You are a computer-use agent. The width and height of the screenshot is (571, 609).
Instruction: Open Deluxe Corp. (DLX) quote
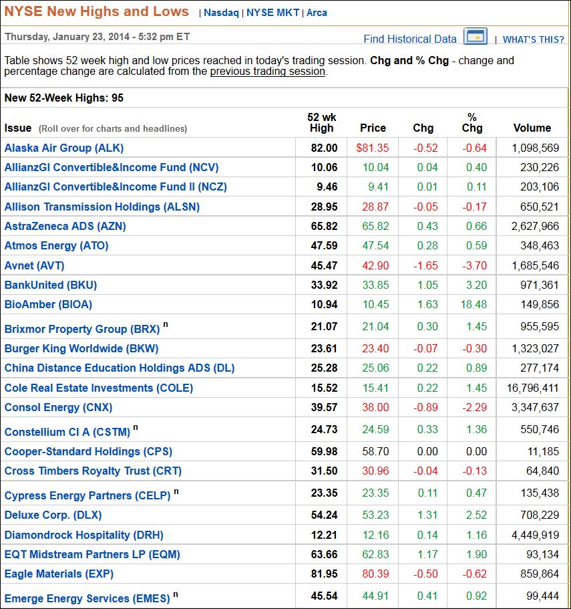(53, 515)
